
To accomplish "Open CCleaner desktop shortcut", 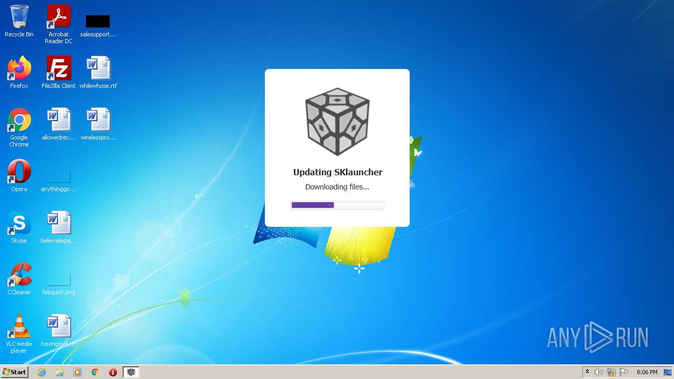I will (19, 279).
